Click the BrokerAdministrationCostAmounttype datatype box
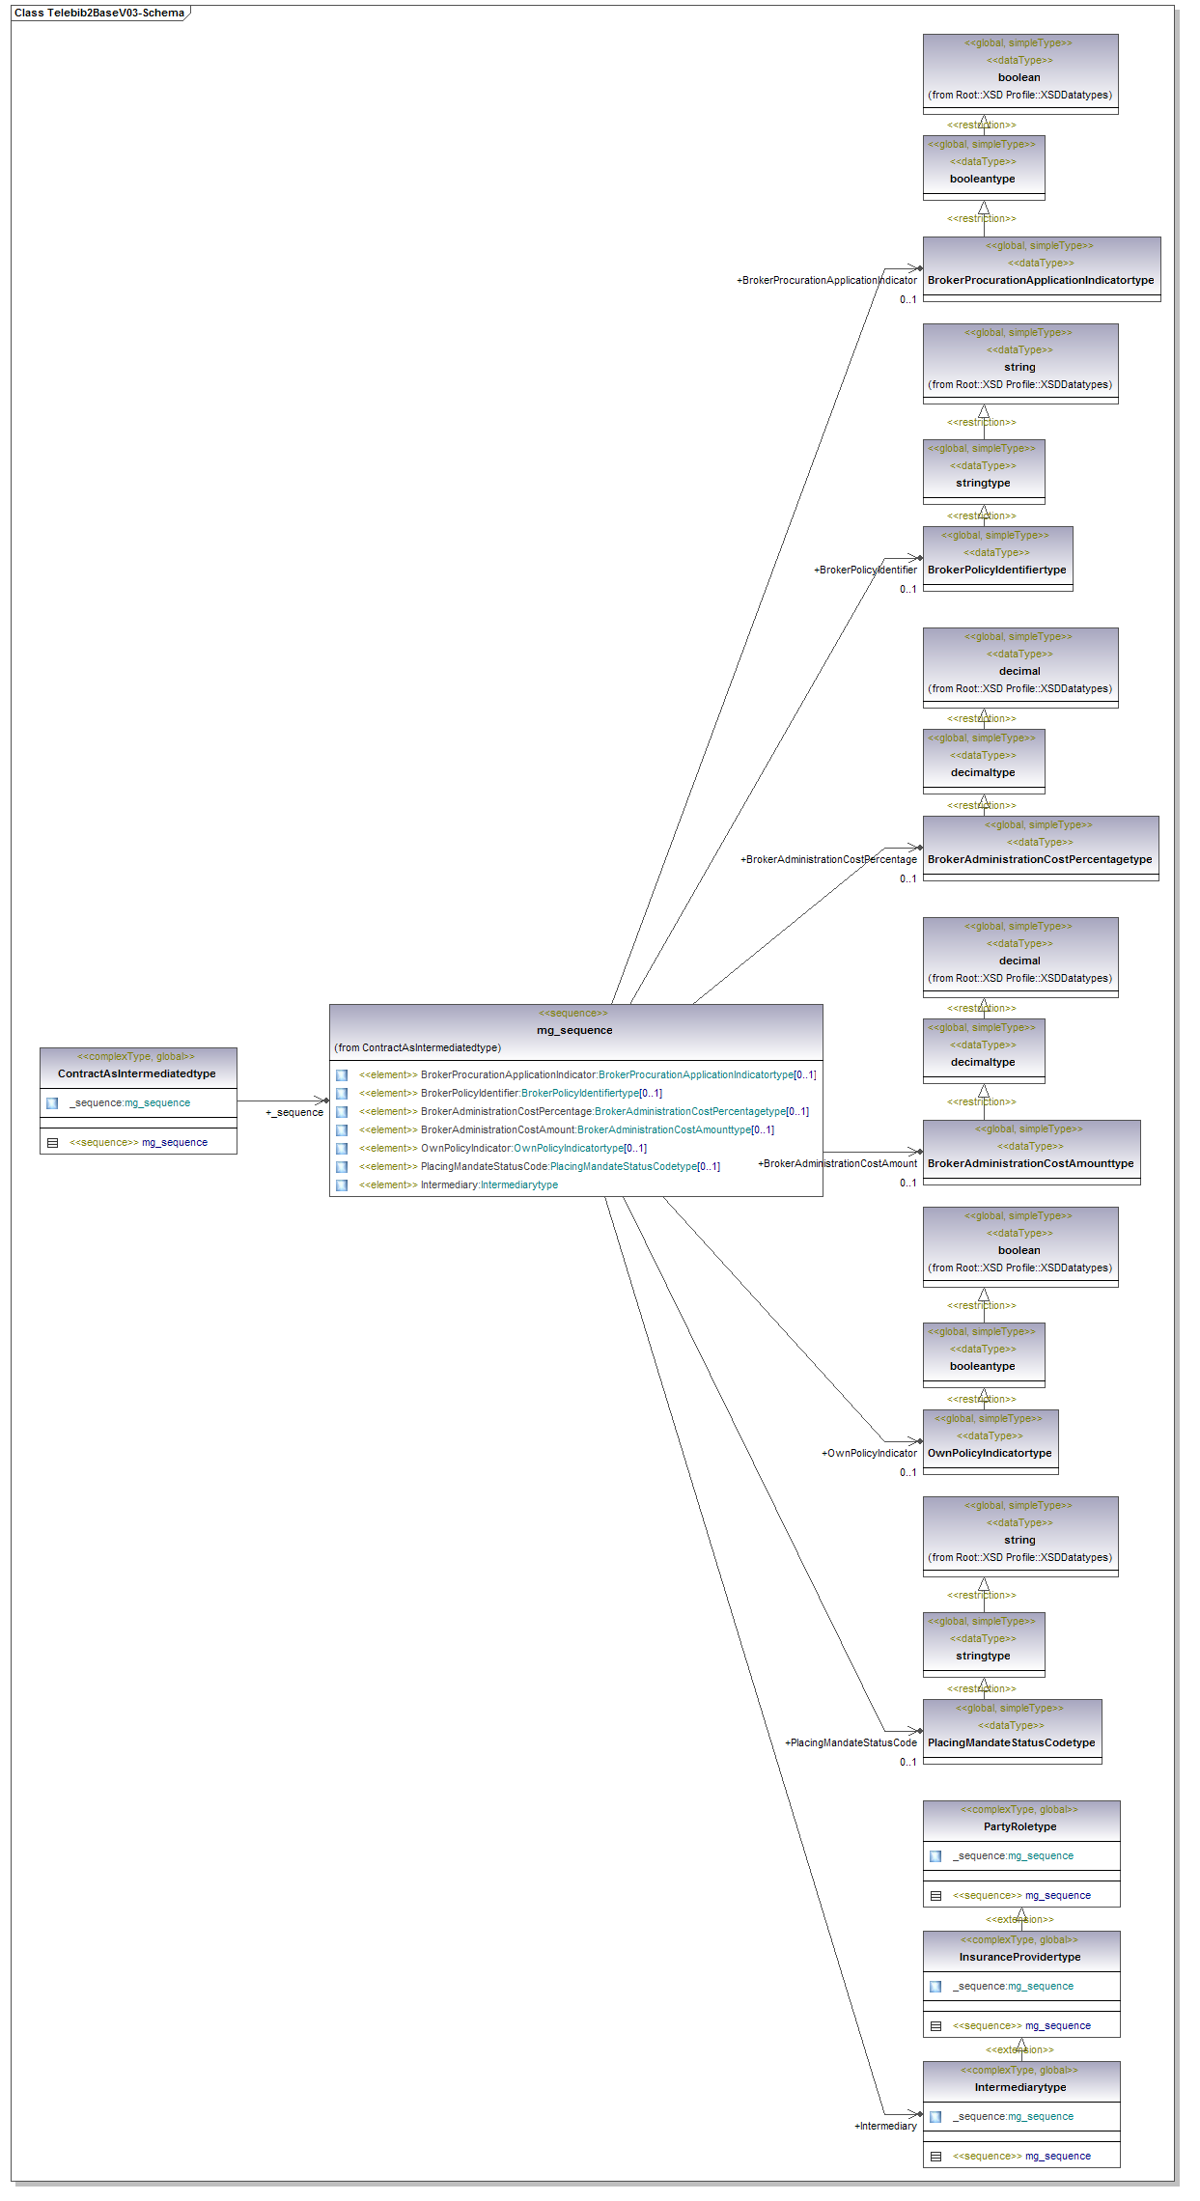The image size is (1200, 2201). [1030, 1163]
